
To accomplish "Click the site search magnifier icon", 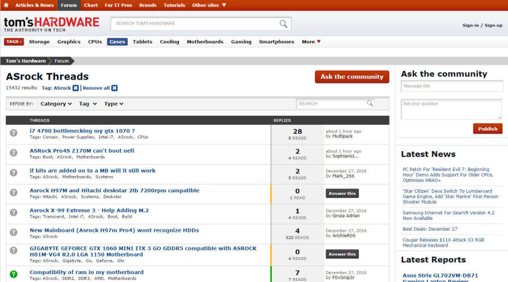I will click(x=283, y=24).
